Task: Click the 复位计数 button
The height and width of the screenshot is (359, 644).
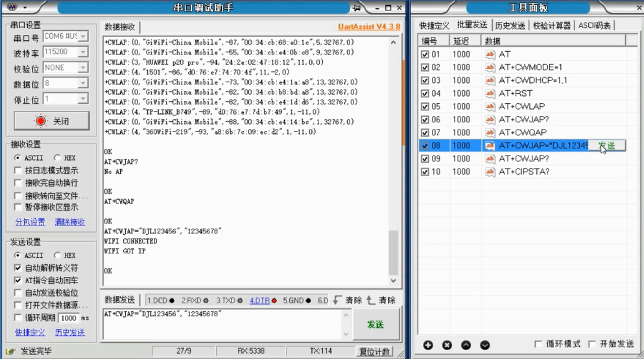Action: pos(375,352)
